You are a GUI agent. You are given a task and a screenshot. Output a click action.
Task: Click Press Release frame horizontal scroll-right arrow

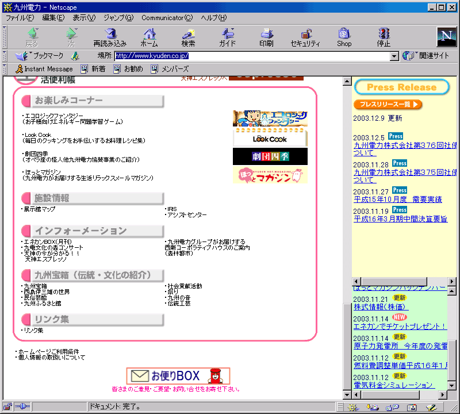[452, 281]
